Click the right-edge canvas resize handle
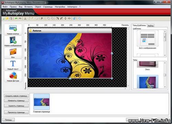 tap(112, 53)
